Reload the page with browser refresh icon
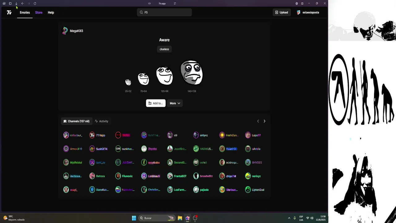 [x=35, y=3]
